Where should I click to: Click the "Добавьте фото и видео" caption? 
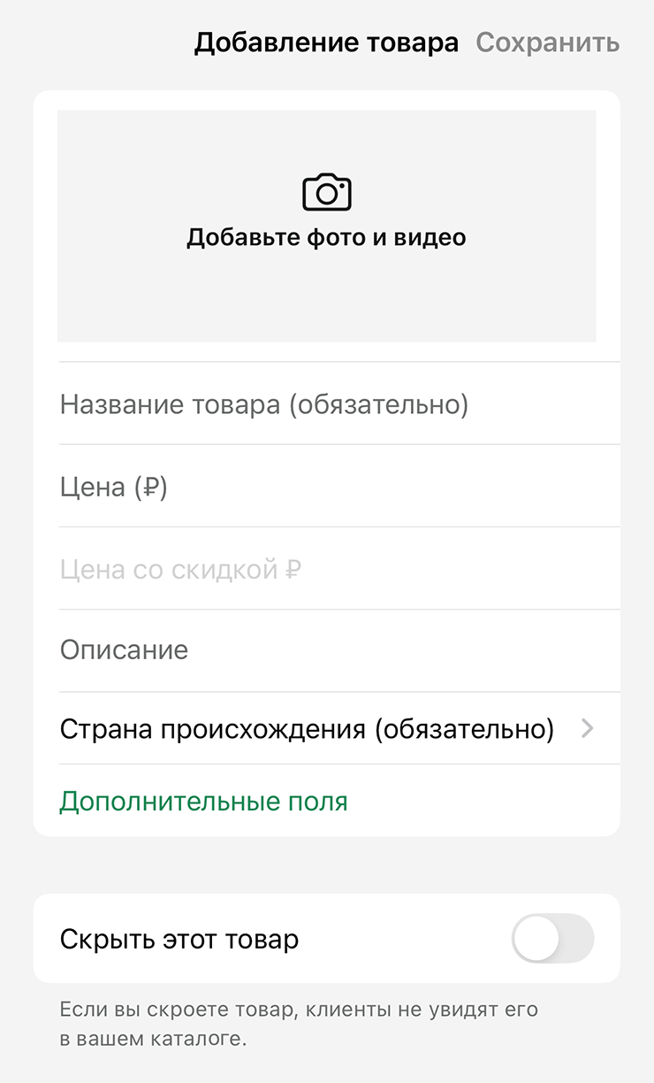point(326,237)
